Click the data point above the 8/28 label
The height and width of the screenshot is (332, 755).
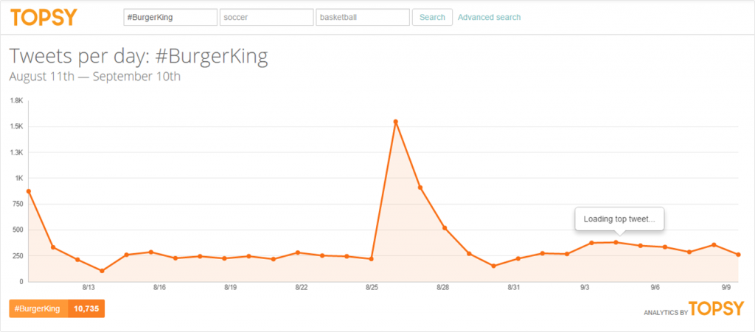tap(445, 228)
